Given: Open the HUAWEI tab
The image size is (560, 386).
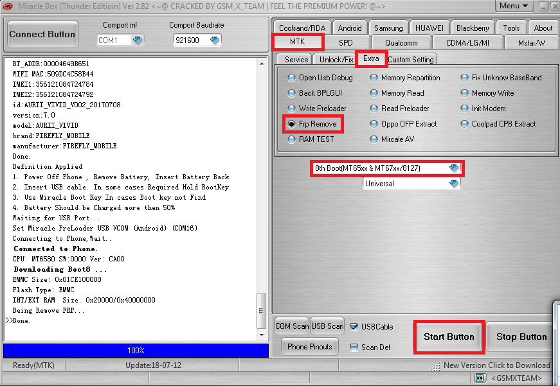Looking at the screenshot, I should pos(429,28).
